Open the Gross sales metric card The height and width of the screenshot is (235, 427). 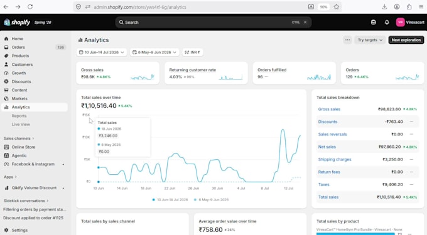click(x=117, y=73)
